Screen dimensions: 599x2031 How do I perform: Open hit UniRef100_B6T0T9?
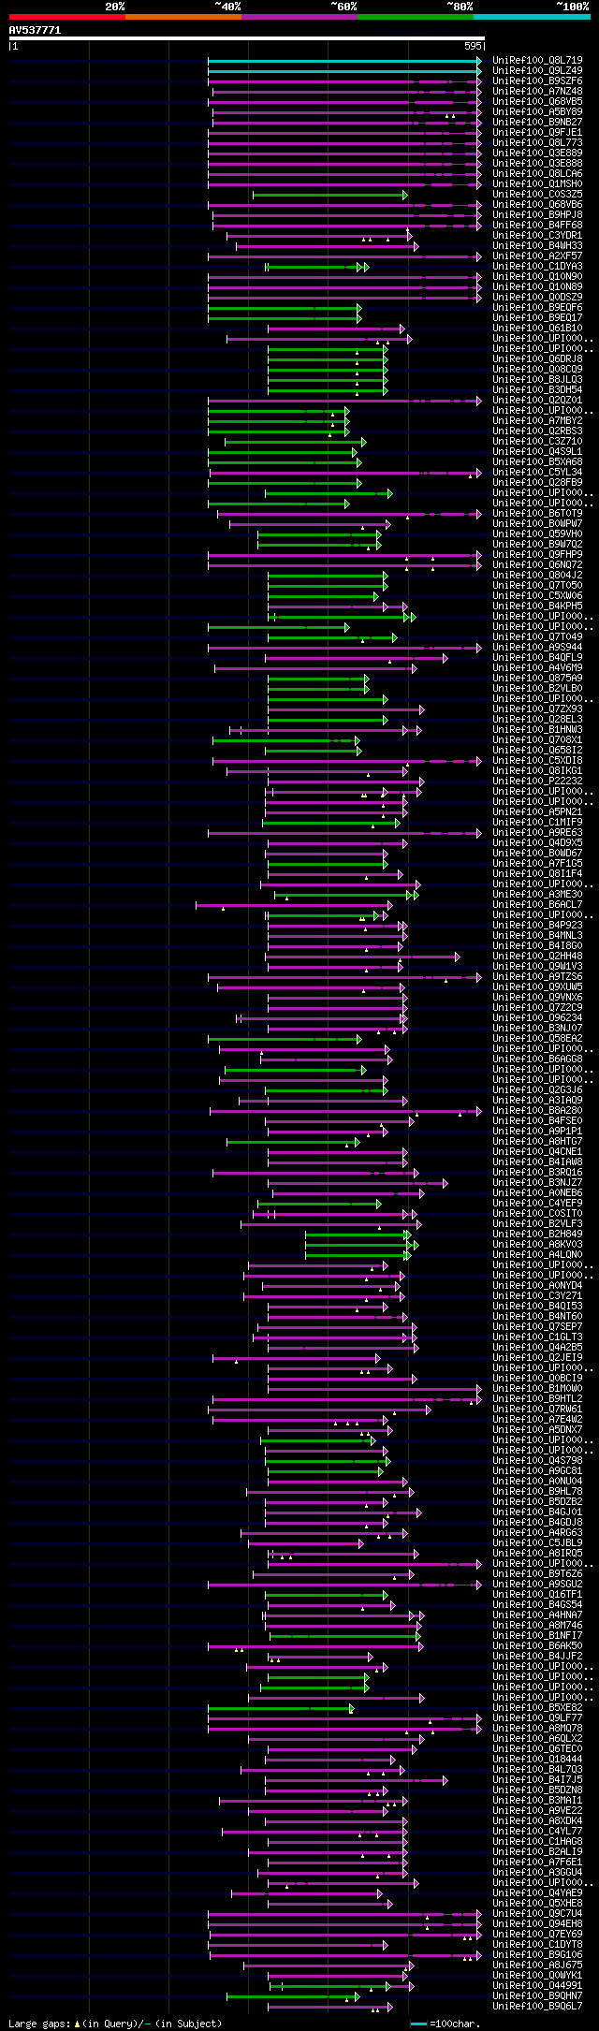pyautogui.click(x=537, y=514)
